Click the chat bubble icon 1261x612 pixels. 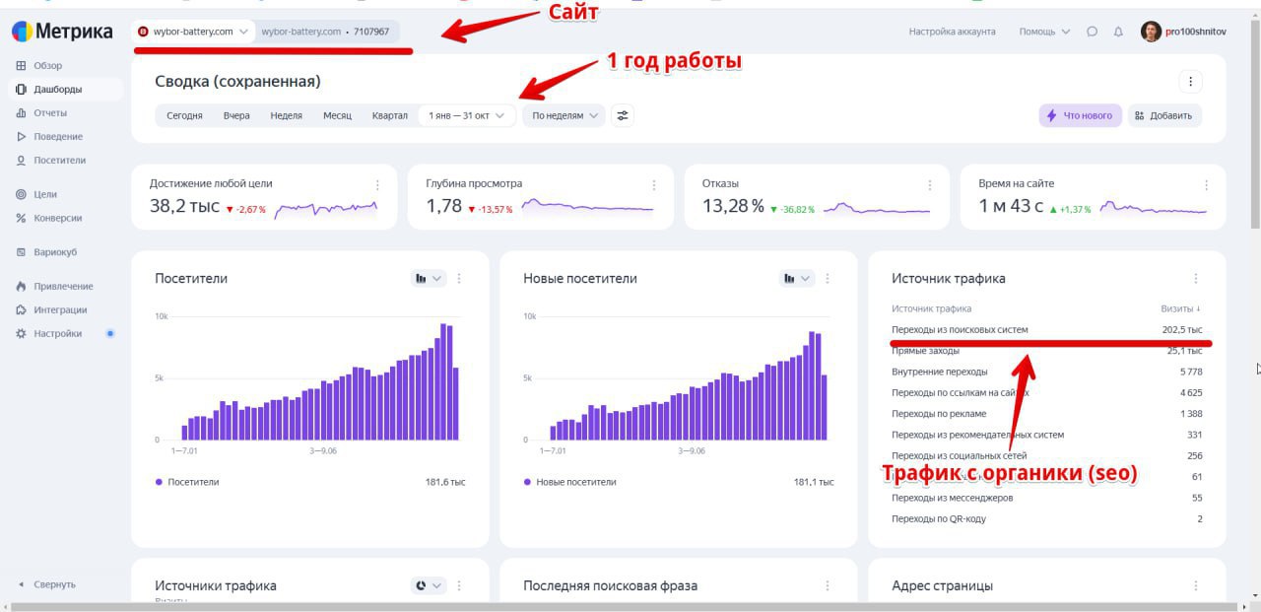pos(1092,32)
